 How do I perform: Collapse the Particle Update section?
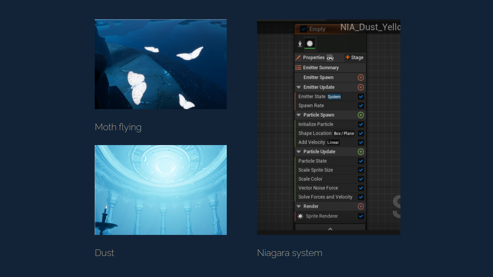tap(299, 152)
